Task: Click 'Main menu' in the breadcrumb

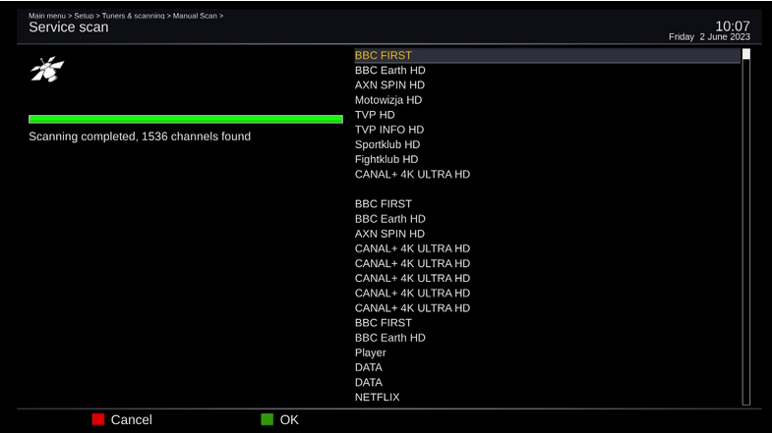Action: click(47, 16)
